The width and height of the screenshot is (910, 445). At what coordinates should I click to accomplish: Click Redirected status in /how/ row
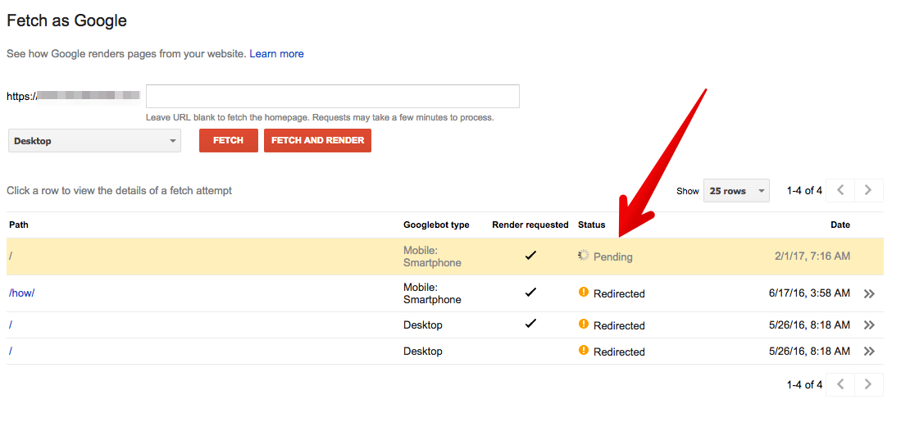619,293
